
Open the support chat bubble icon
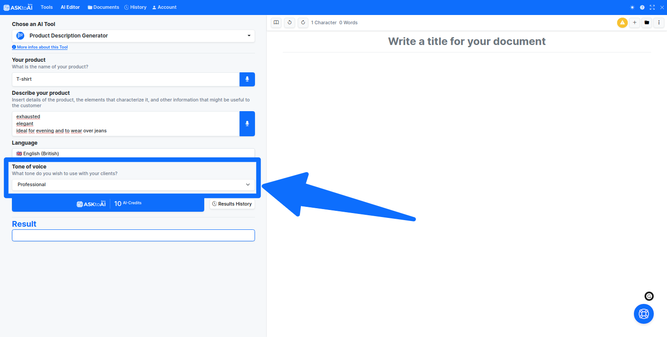pyautogui.click(x=644, y=314)
